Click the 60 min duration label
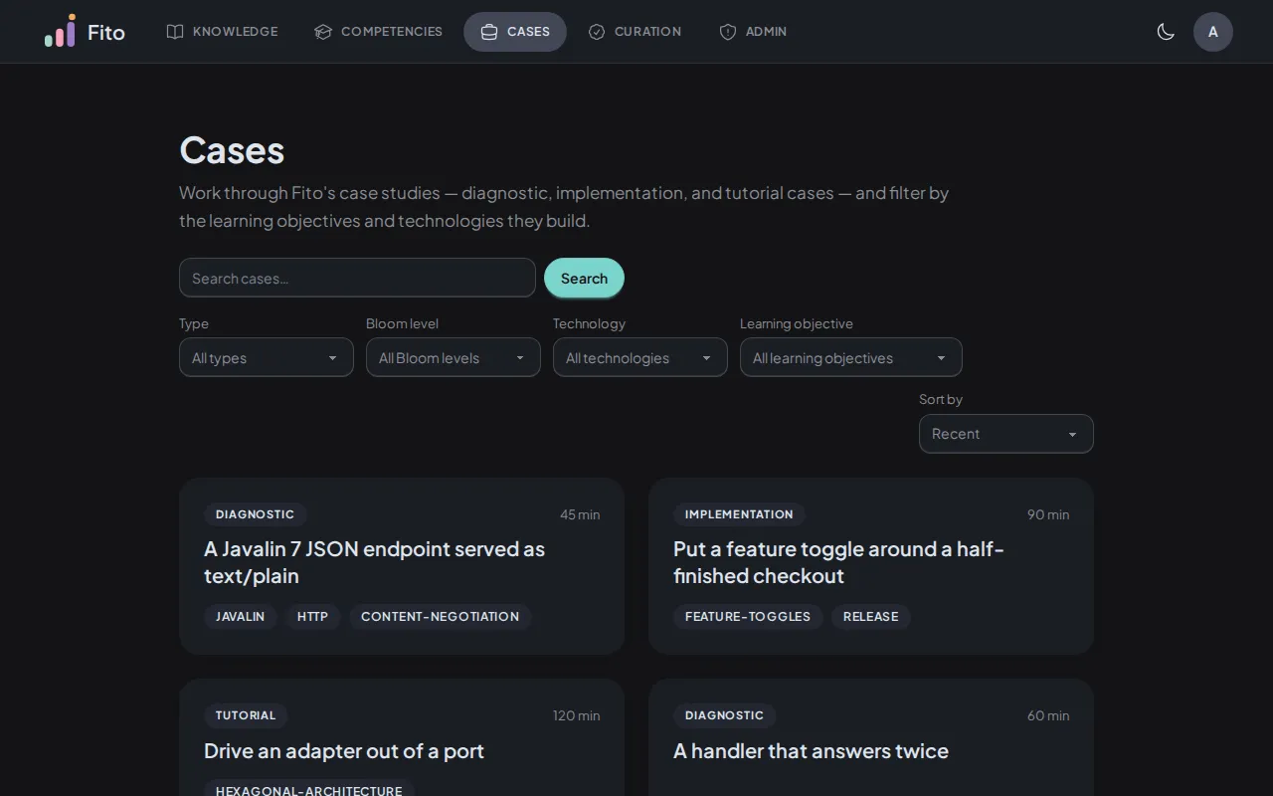 [x=1048, y=716]
